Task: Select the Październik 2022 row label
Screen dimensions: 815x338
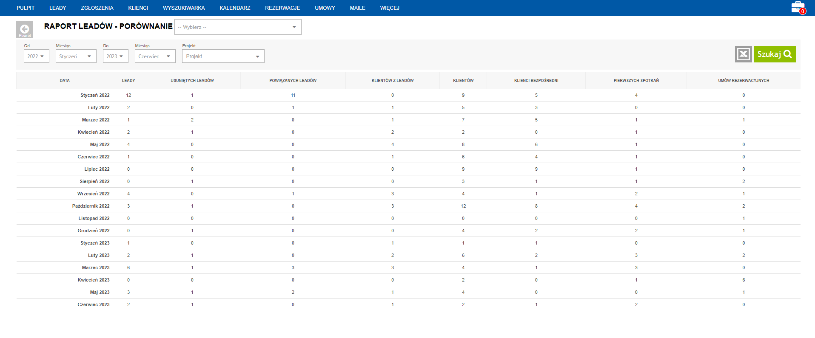Action: pyautogui.click(x=91, y=206)
